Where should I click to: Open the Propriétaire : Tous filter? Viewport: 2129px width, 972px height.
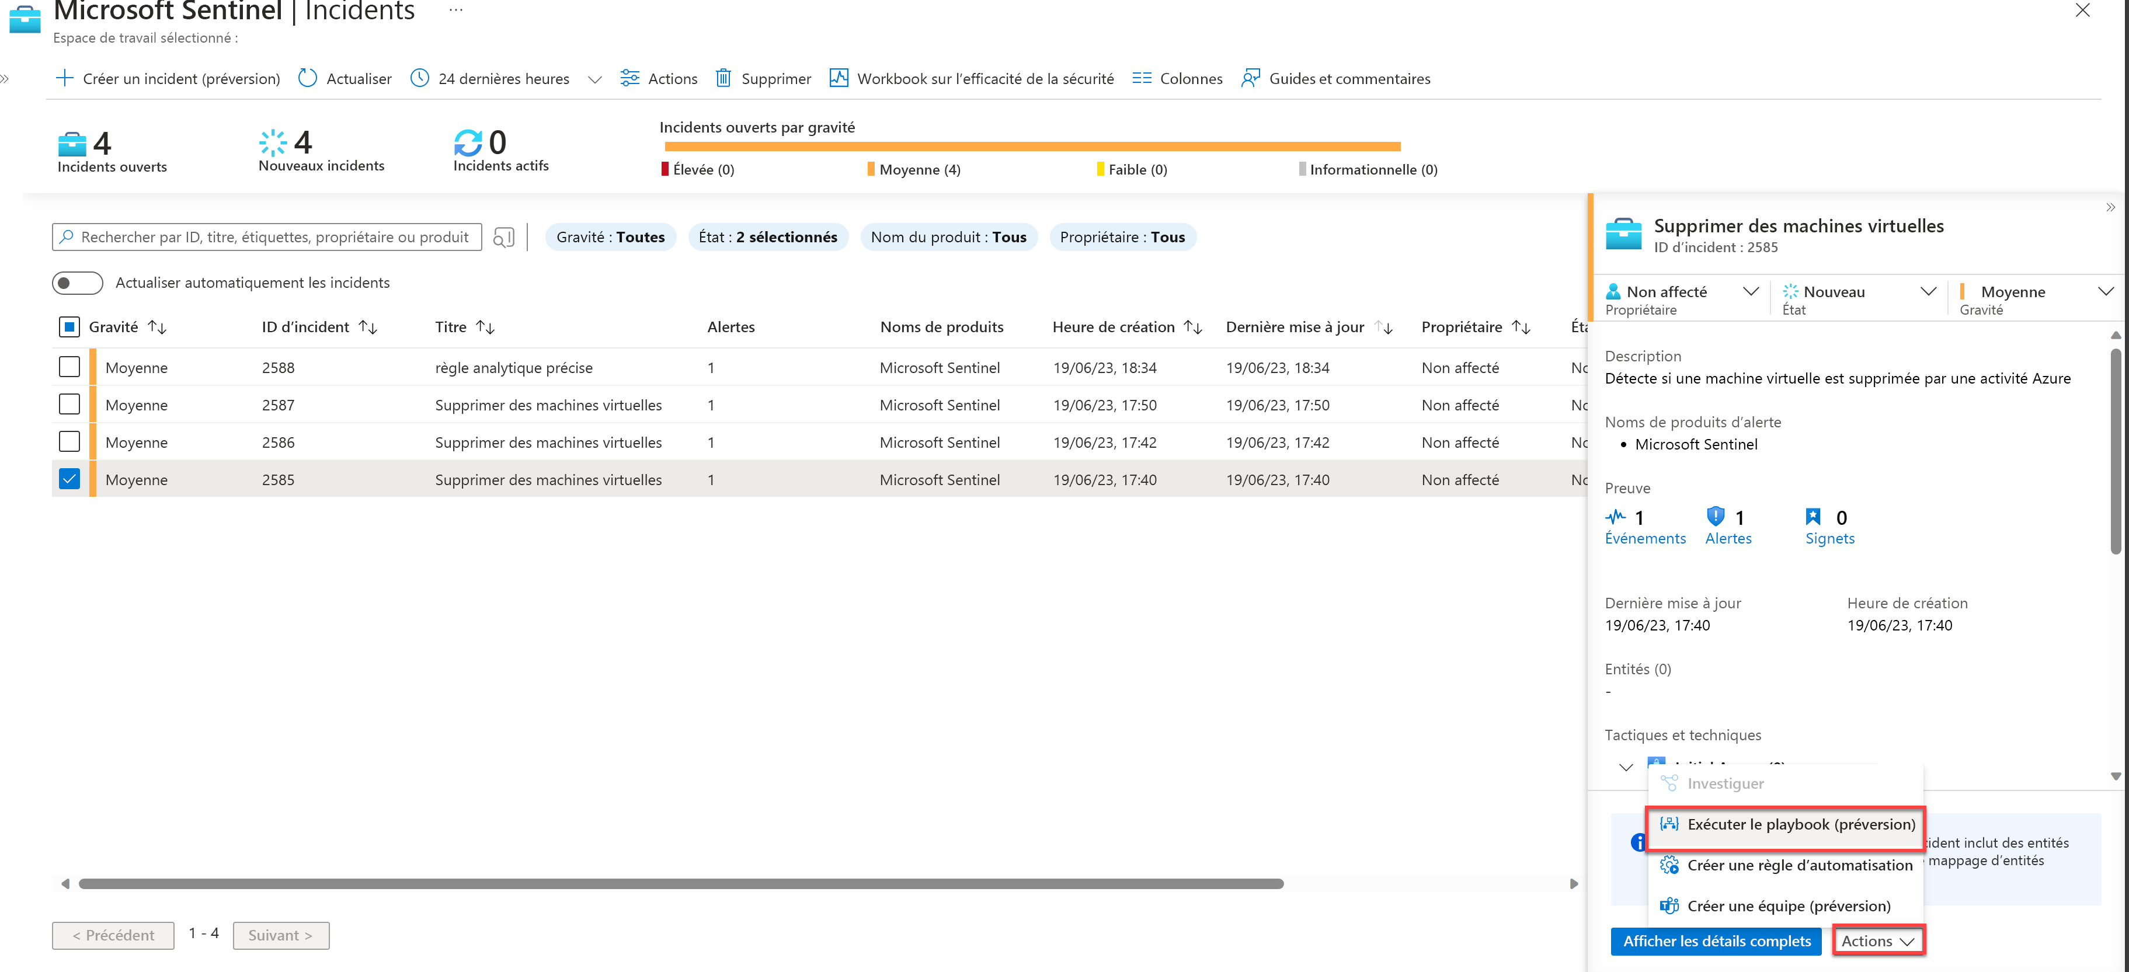pyautogui.click(x=1122, y=237)
